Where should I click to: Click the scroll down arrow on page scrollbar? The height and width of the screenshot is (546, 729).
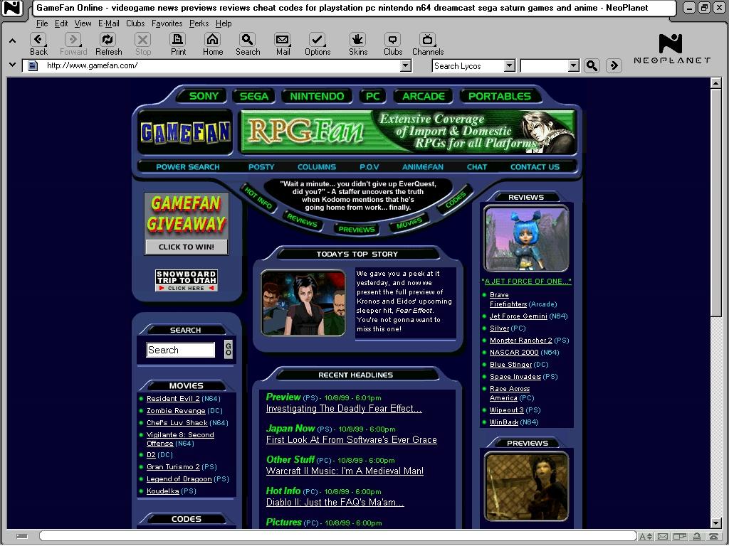pyautogui.click(x=716, y=523)
